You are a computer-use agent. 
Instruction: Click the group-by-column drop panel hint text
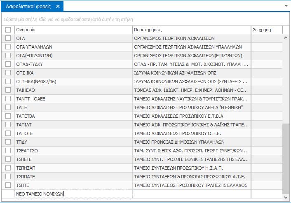click(68, 19)
